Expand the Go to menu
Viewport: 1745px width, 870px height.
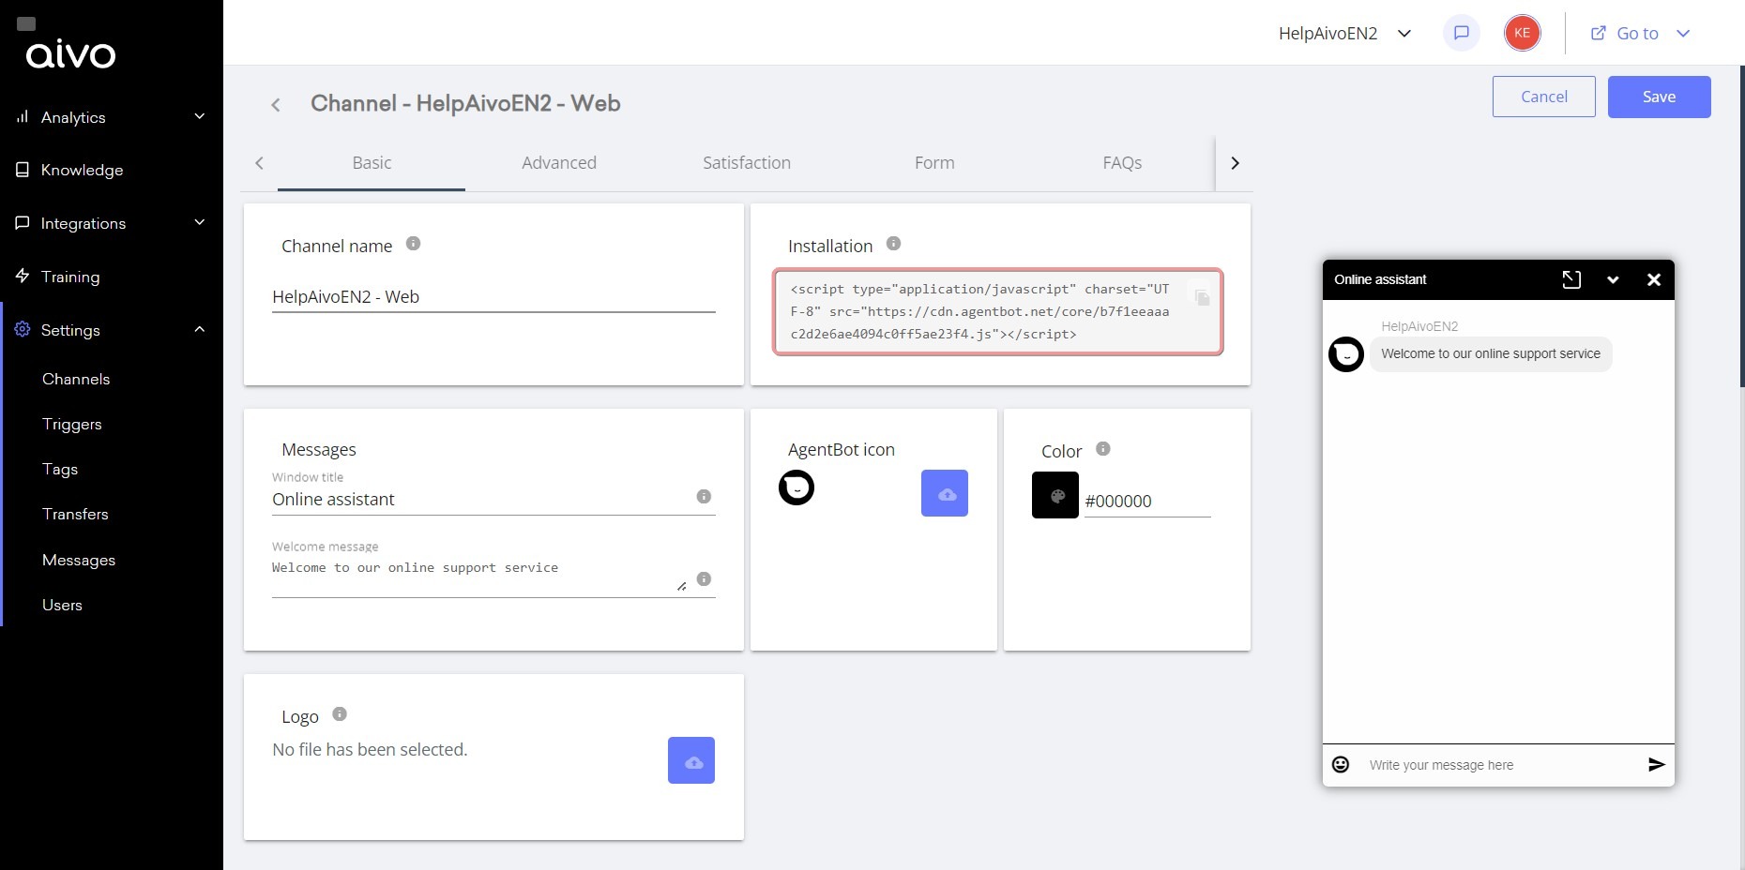1683,33
